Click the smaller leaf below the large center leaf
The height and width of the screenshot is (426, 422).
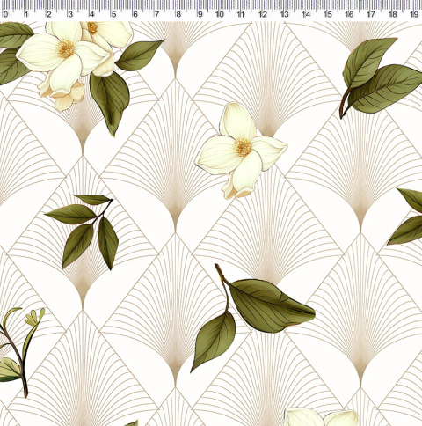(x=213, y=341)
